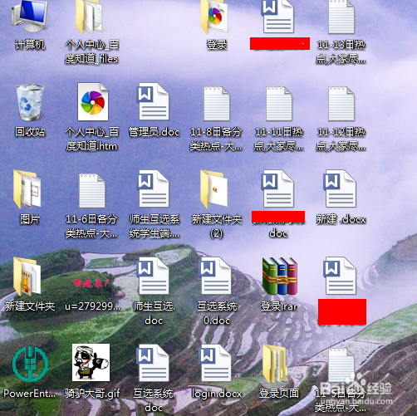Open the 11-6日各分类热点 text file
This screenshot has width=417, height=416.
[91, 191]
